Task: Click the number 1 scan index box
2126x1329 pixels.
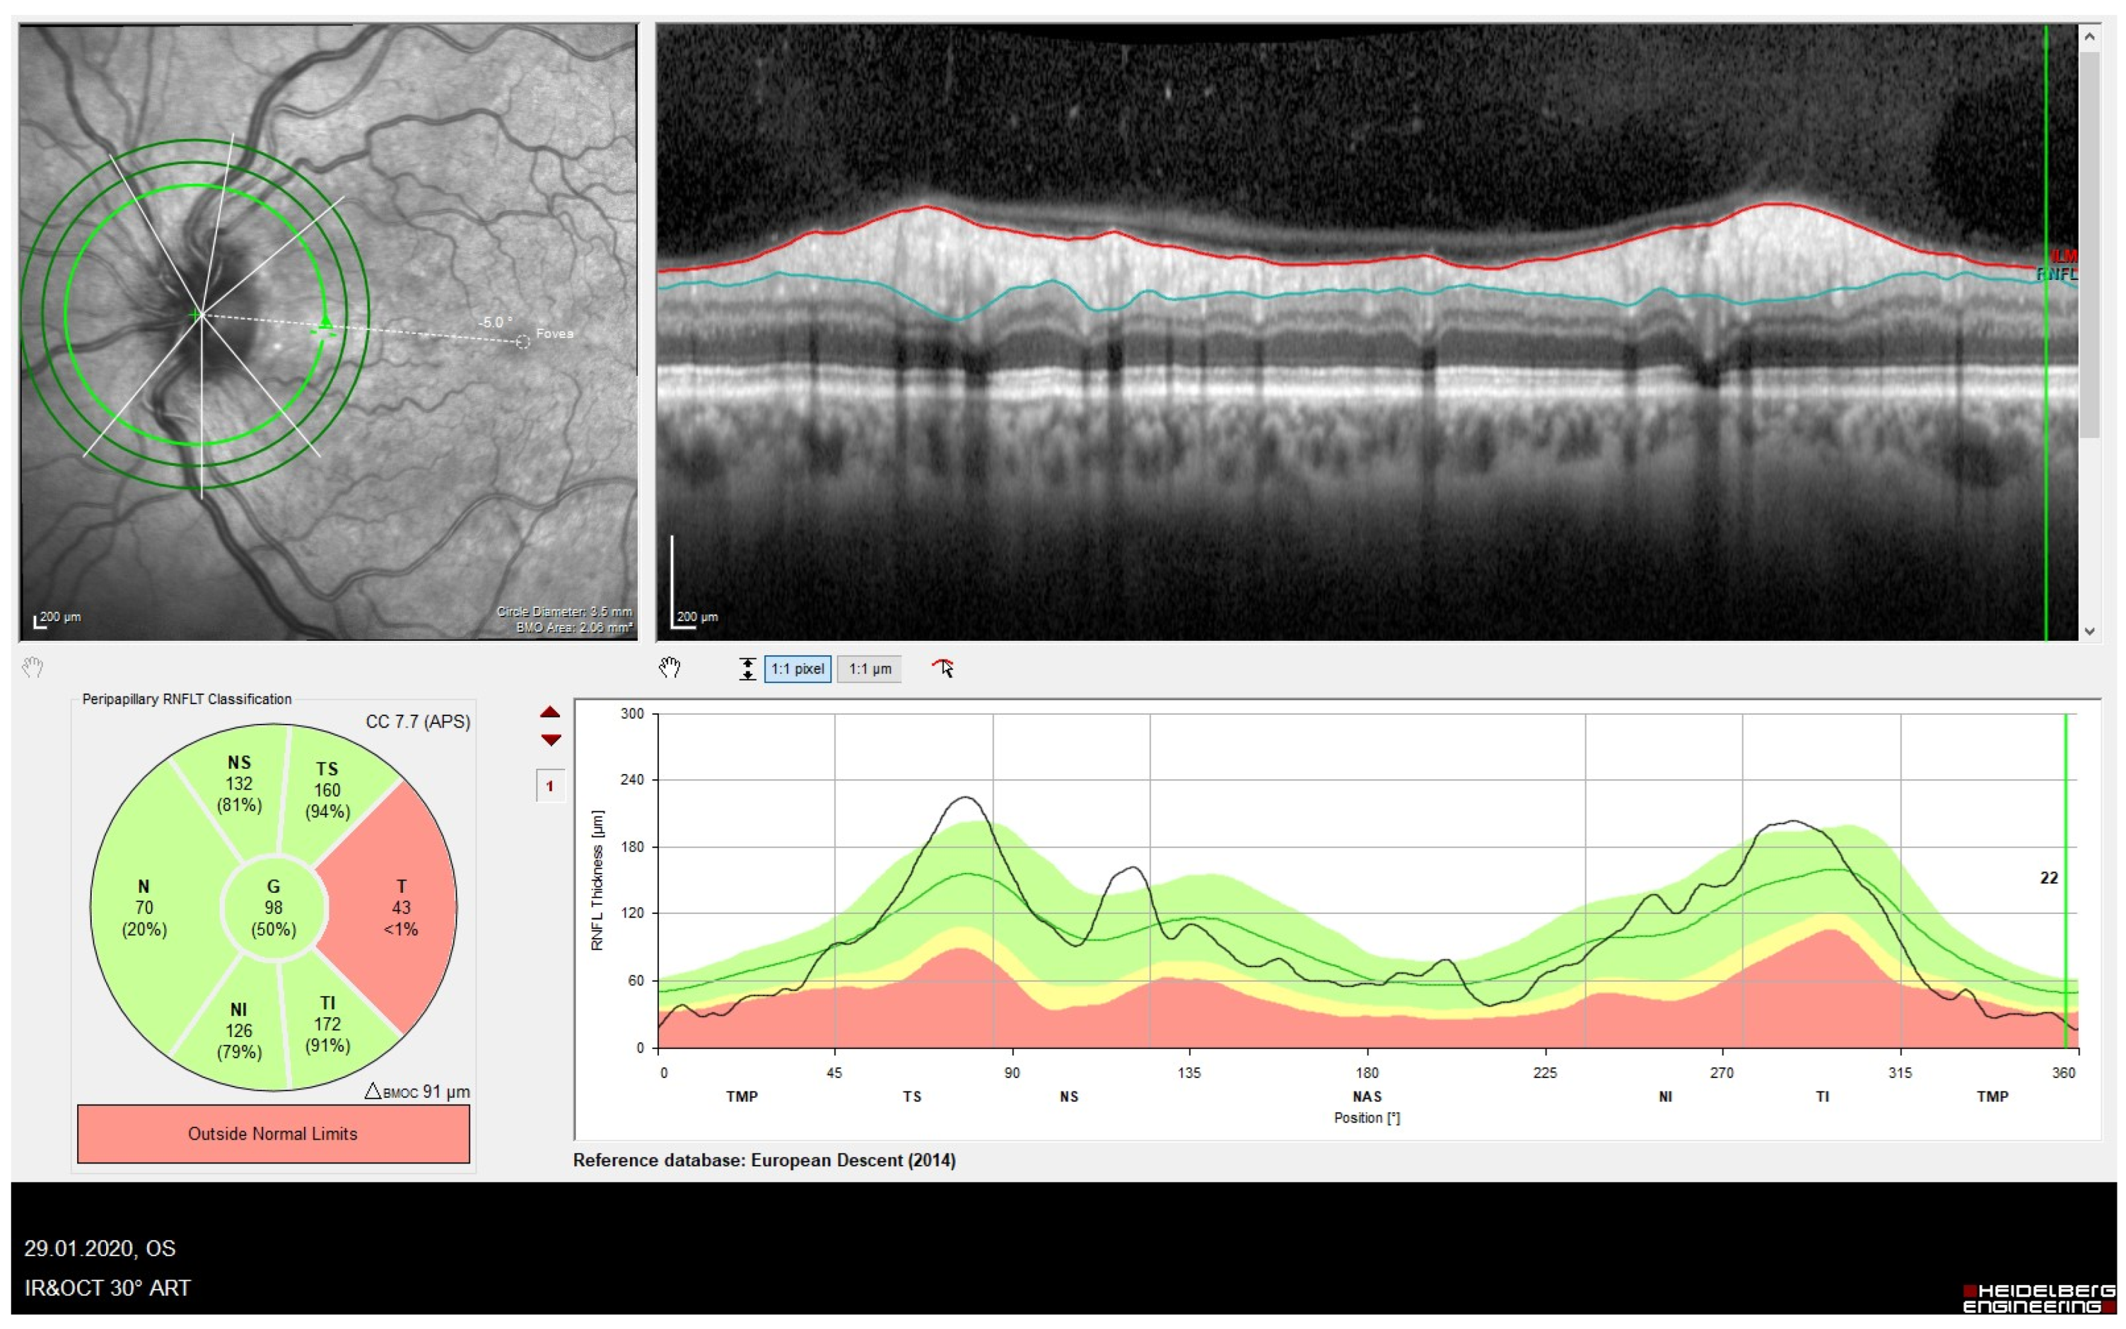Action: [x=550, y=786]
